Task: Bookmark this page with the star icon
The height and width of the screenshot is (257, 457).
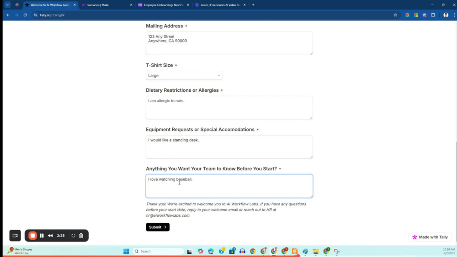Action: (395, 15)
